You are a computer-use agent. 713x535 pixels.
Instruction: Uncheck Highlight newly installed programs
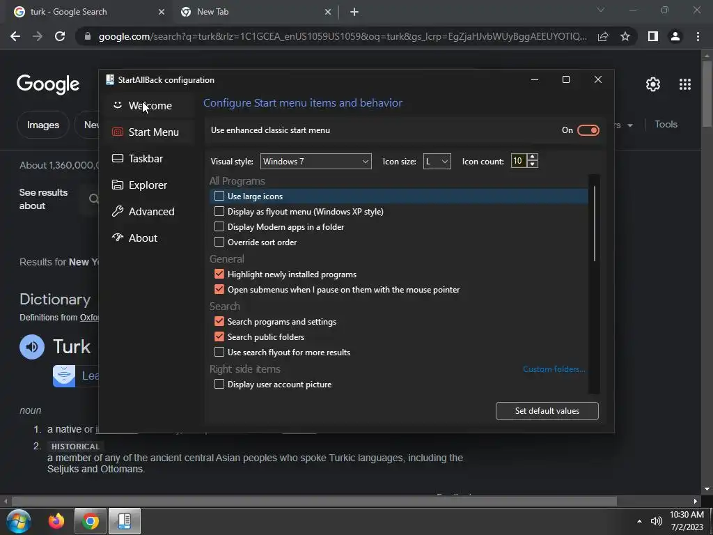219,274
